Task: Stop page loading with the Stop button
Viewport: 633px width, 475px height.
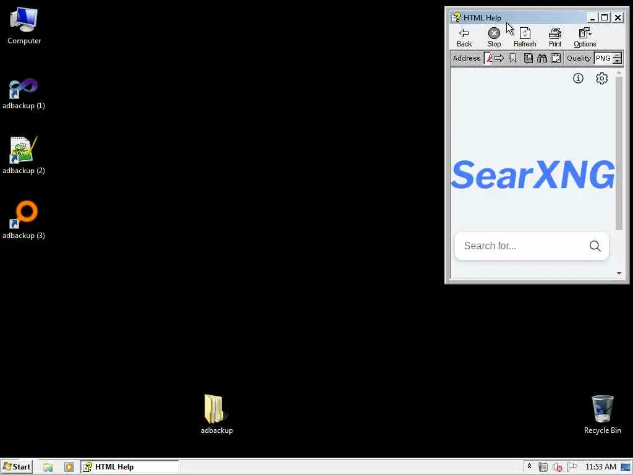Action: tap(494, 37)
